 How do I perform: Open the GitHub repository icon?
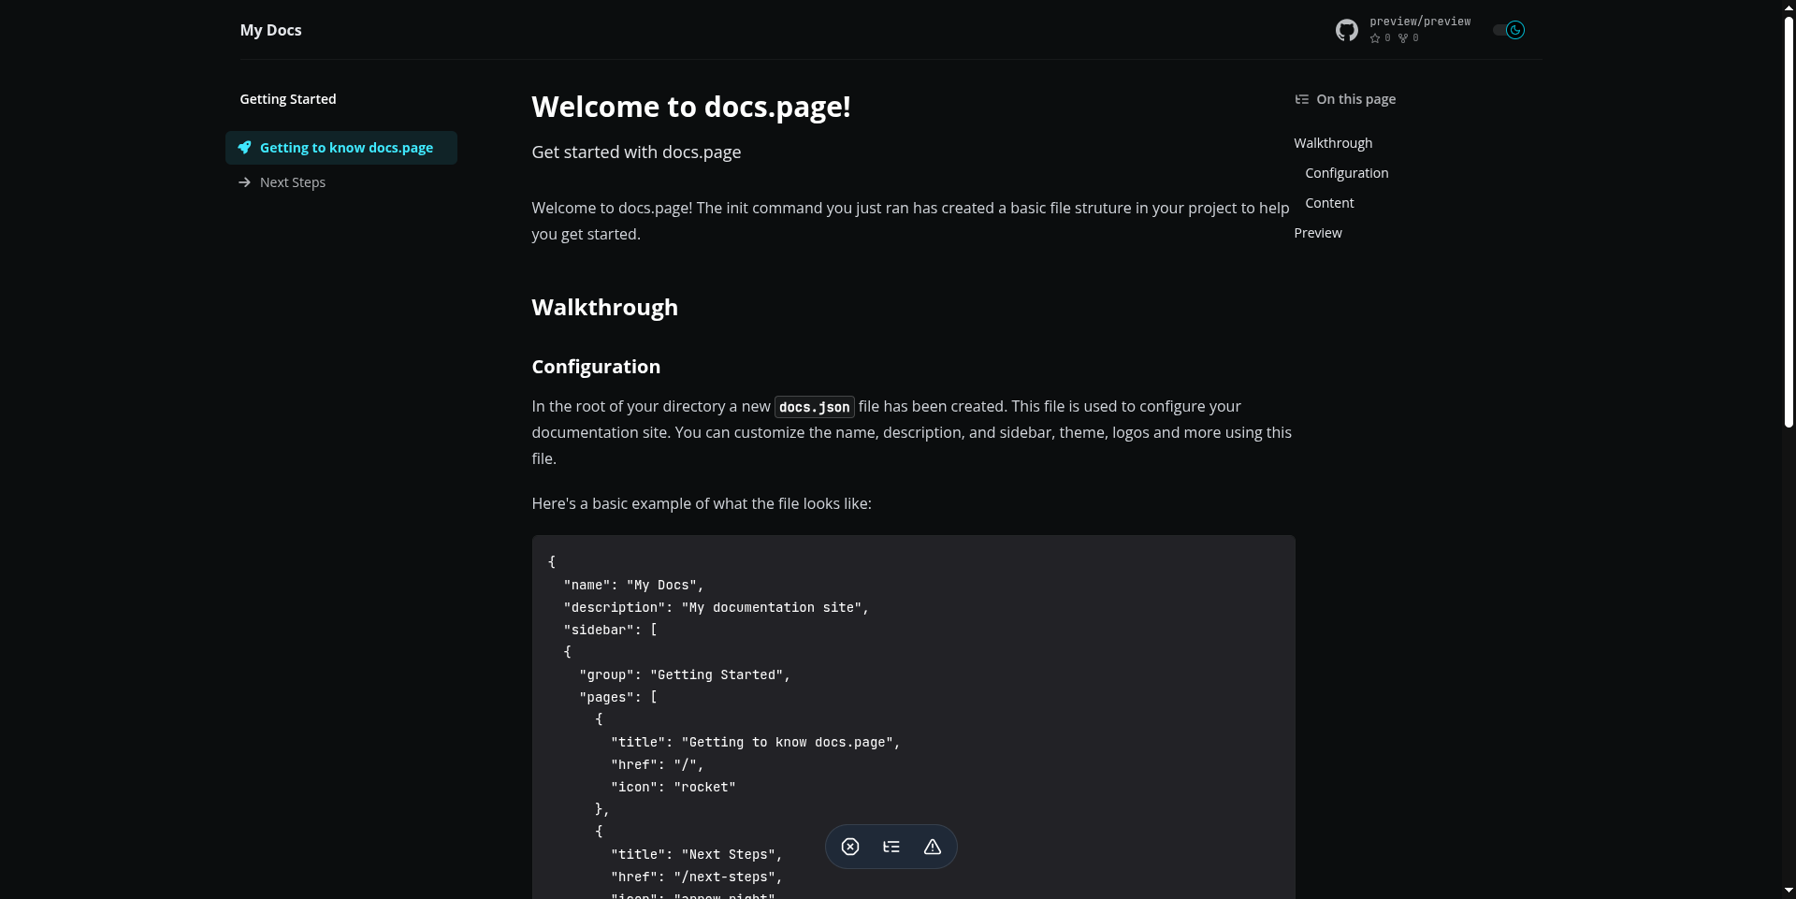point(1346,30)
